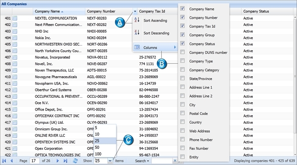Image resolution: width=297 pixels, height=165 pixels.
Task: Select 50 items per page
Action: [105, 147]
